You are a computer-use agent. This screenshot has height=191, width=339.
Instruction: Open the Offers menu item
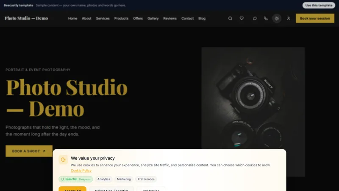coord(138,18)
